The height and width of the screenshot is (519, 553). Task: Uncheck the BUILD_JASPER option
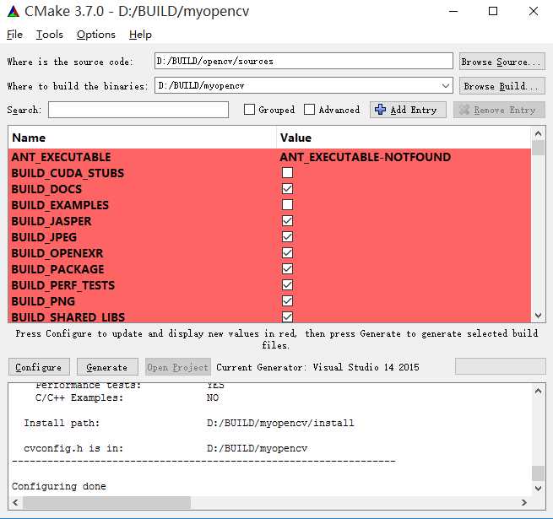[287, 221]
